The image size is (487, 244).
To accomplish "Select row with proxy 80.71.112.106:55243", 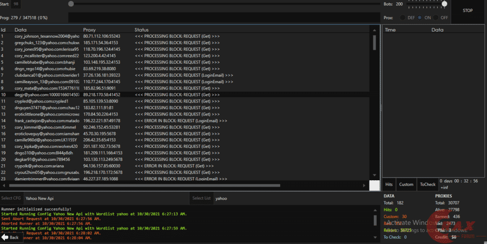I will (185, 36).
